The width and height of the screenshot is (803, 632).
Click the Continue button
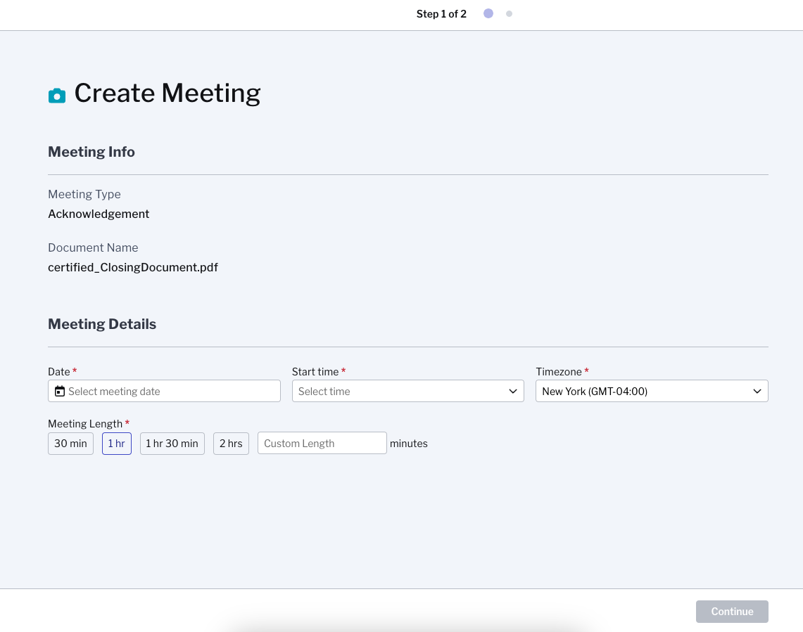tap(732, 612)
